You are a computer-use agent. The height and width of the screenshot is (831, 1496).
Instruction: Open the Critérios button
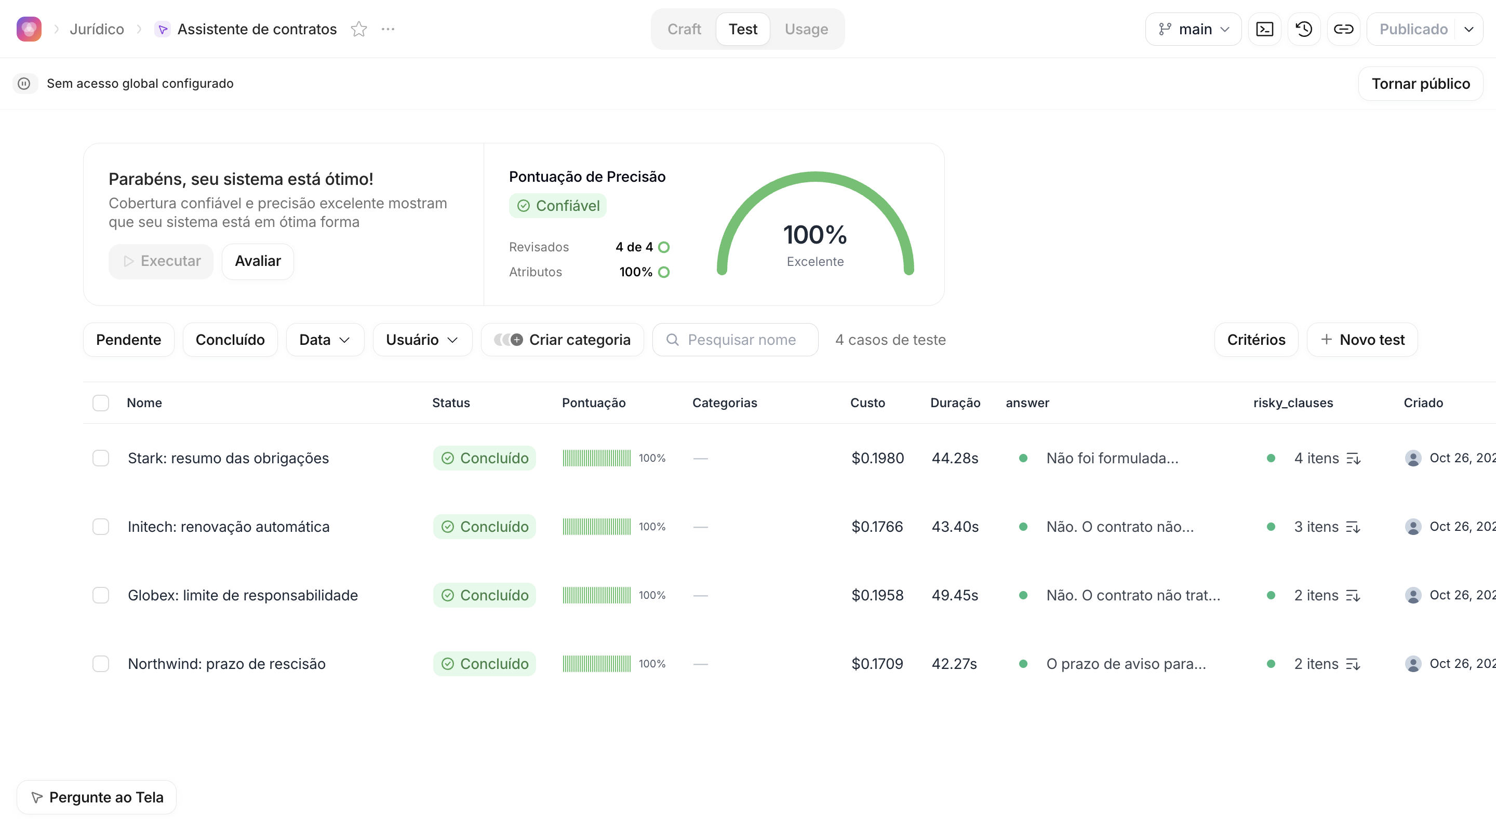tap(1255, 340)
